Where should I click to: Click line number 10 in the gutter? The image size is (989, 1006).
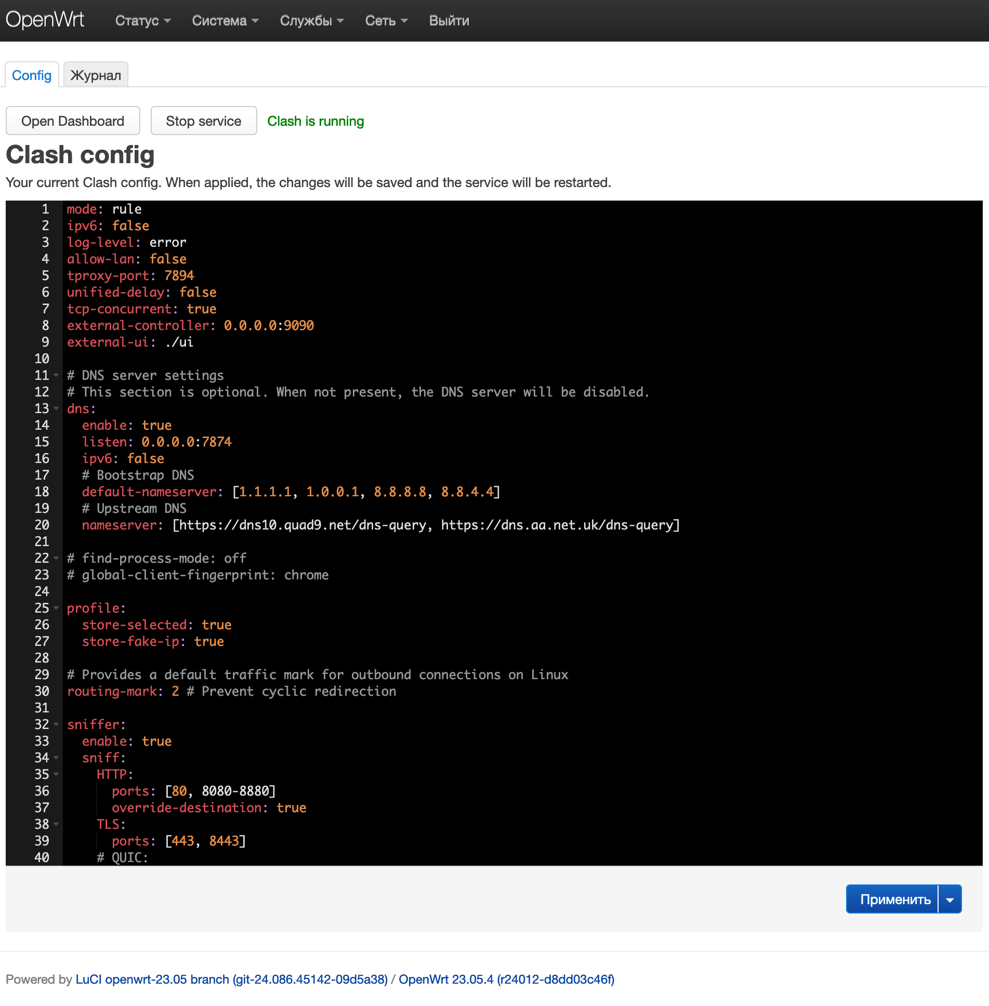42,359
